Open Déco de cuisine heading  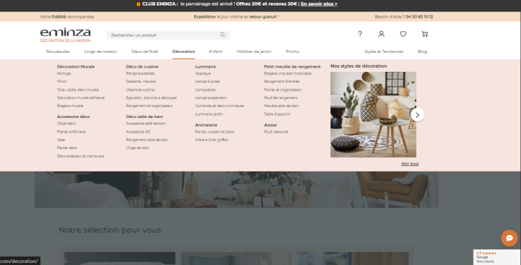[x=142, y=66]
